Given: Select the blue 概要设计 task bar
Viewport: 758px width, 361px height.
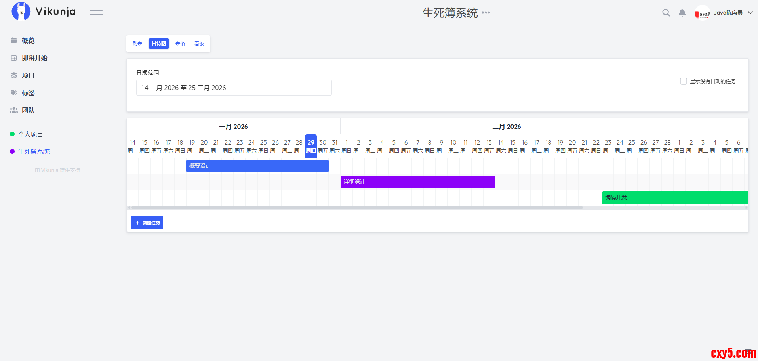Looking at the screenshot, I should click(x=257, y=166).
